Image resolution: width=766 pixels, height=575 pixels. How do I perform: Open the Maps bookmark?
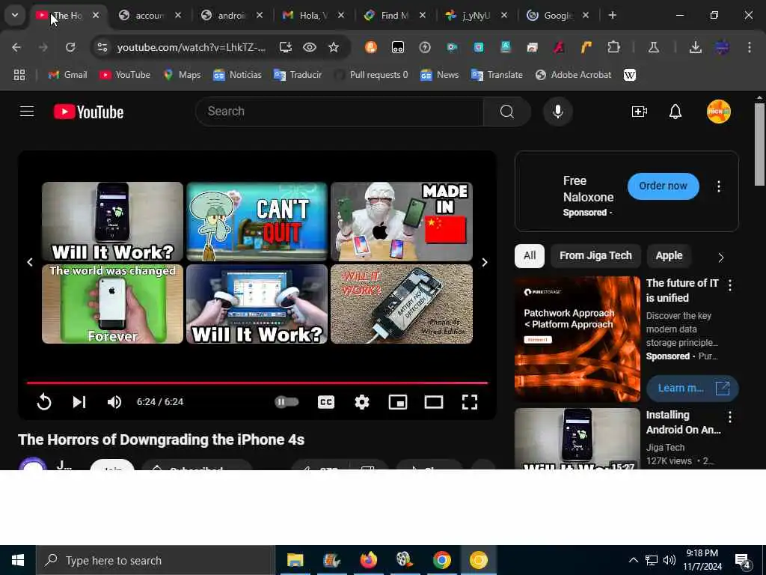[182, 75]
